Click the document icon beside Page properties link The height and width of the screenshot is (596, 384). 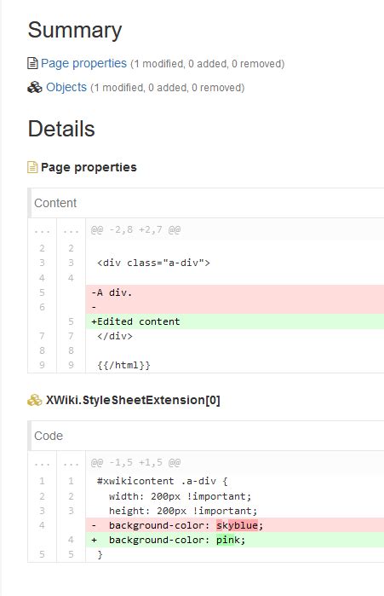point(32,63)
